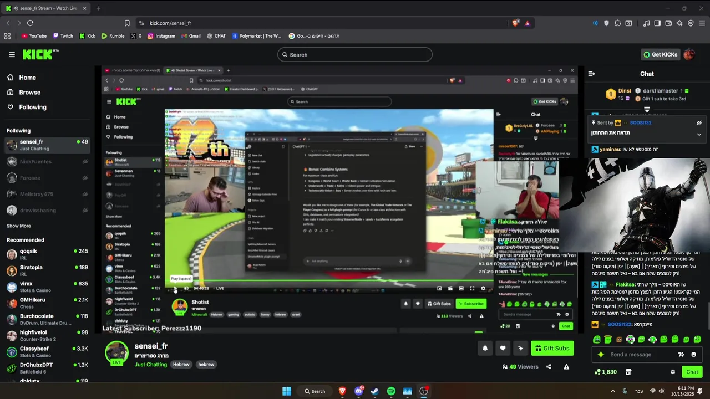Open the channel points shop icon
This screenshot has width=710, height=399.
click(628, 372)
